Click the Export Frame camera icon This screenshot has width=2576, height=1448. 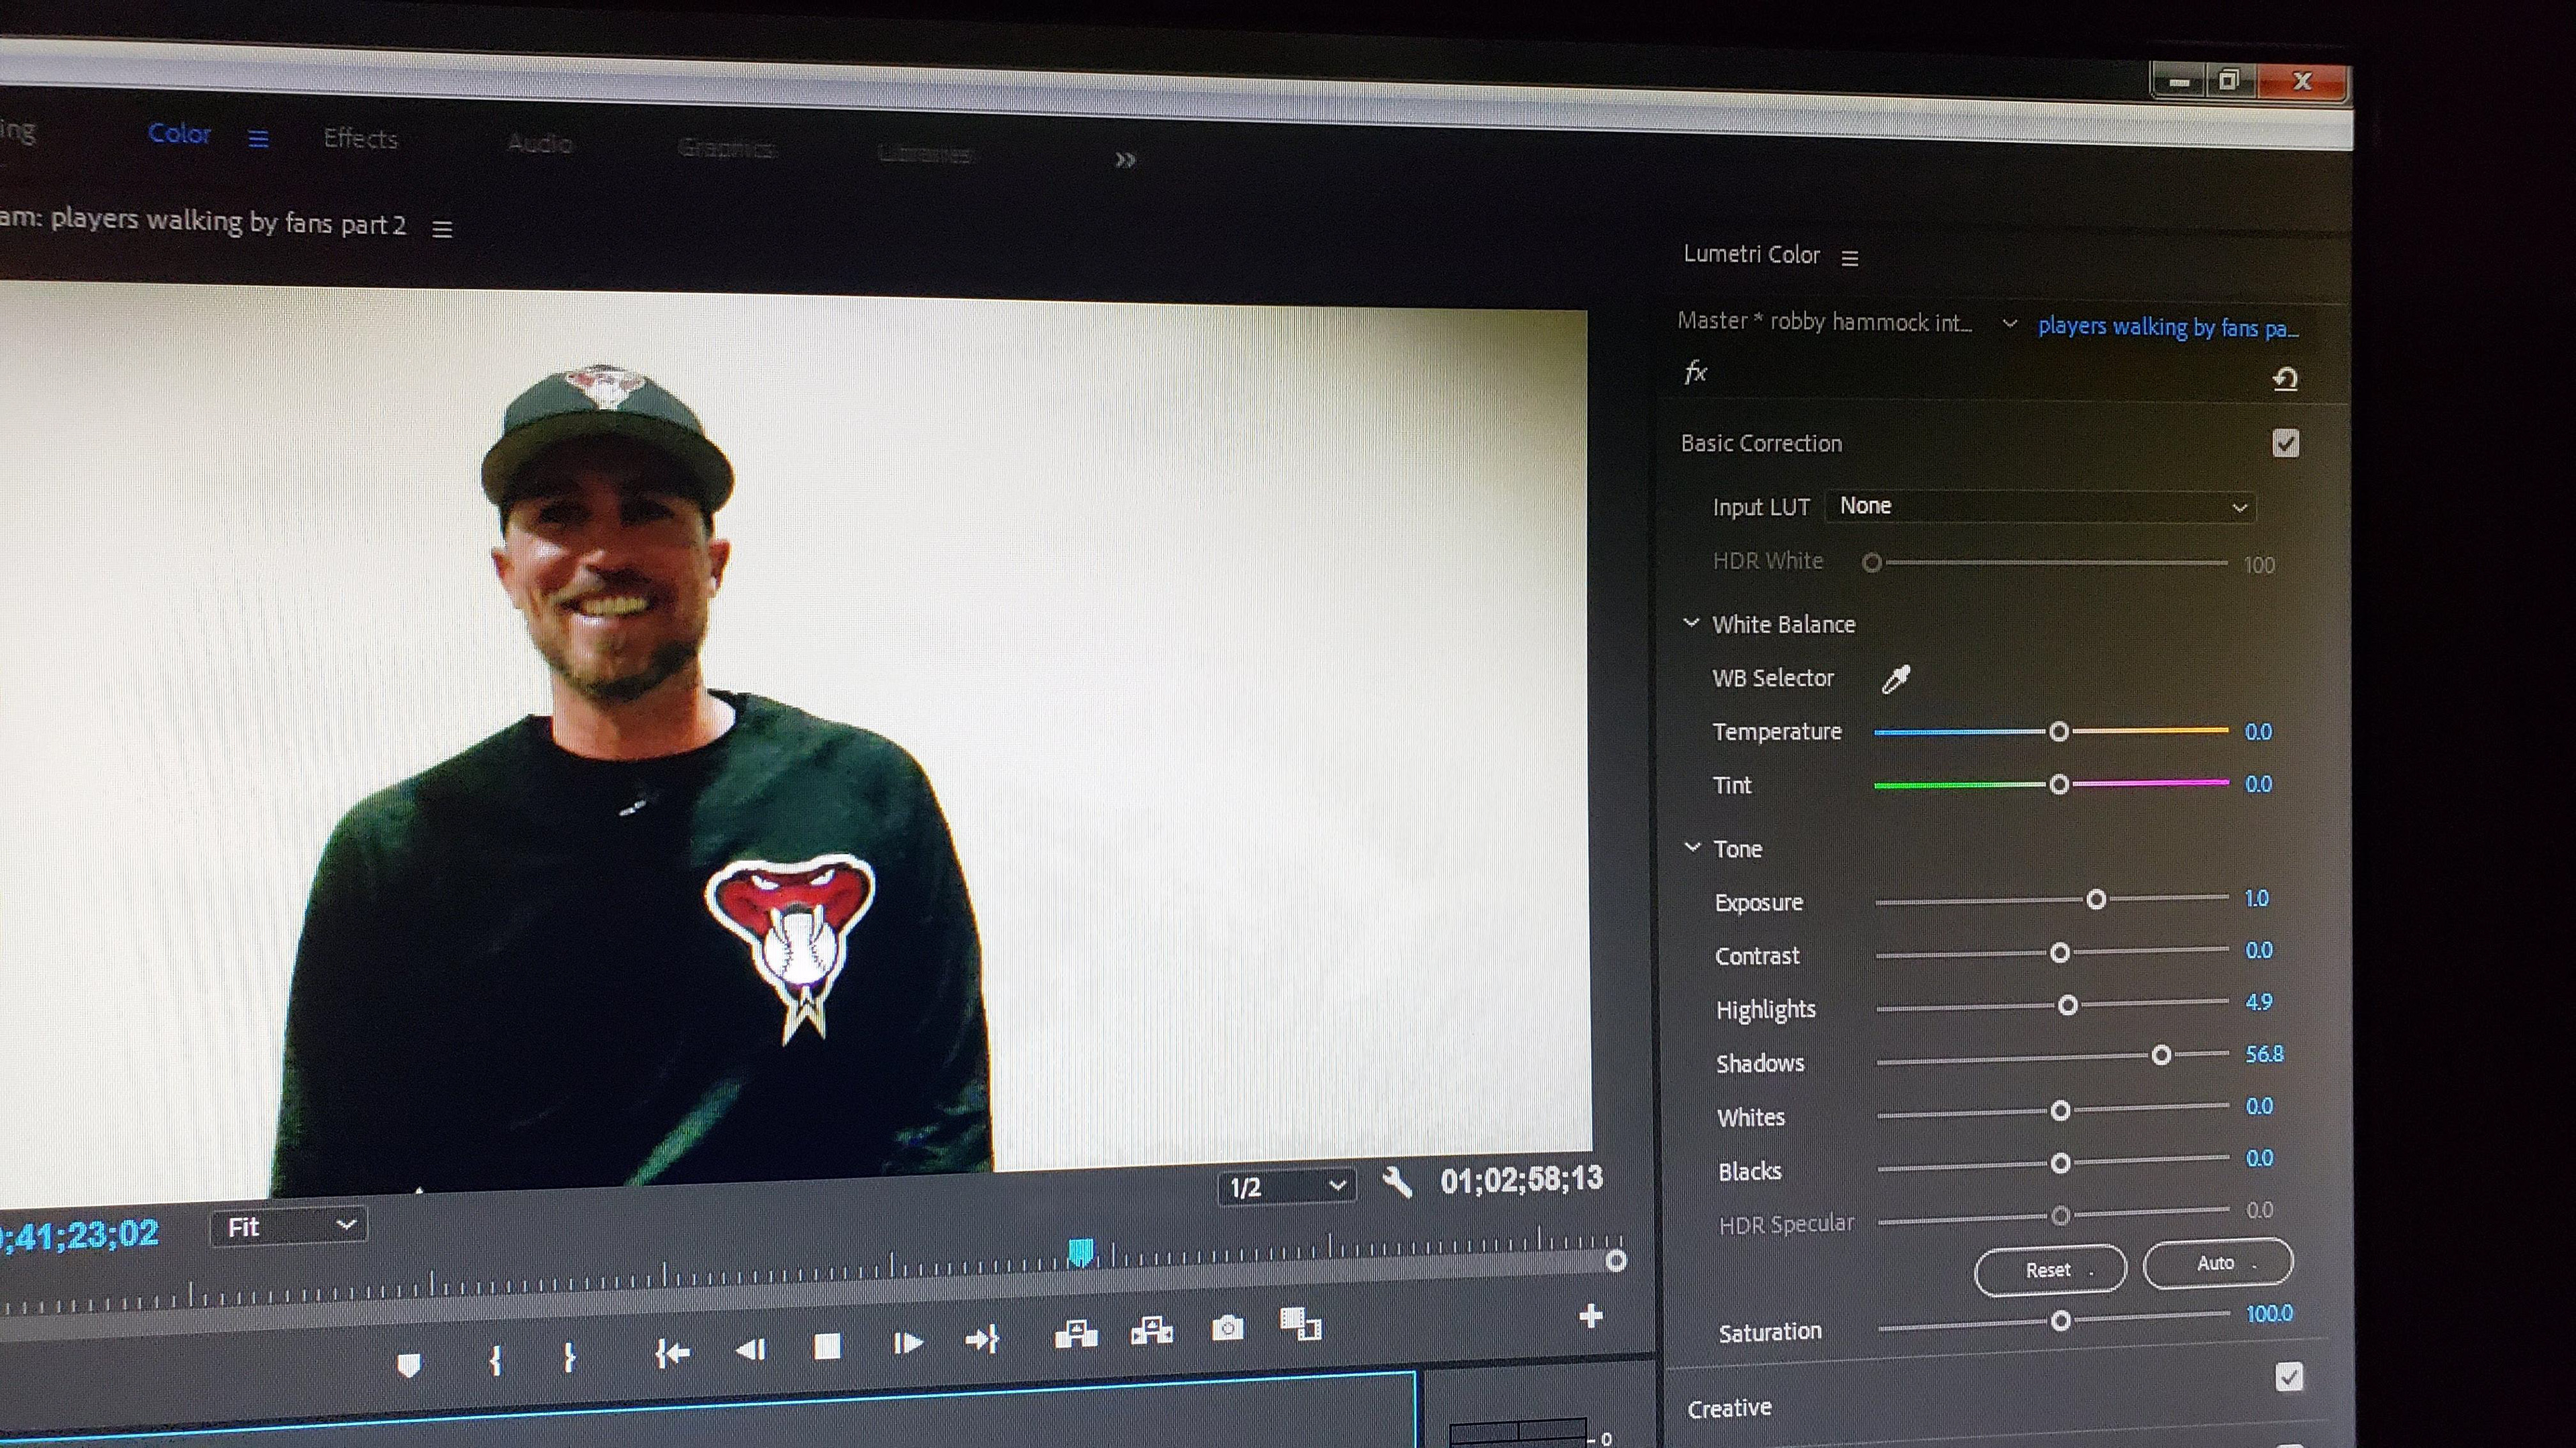pos(1227,1328)
